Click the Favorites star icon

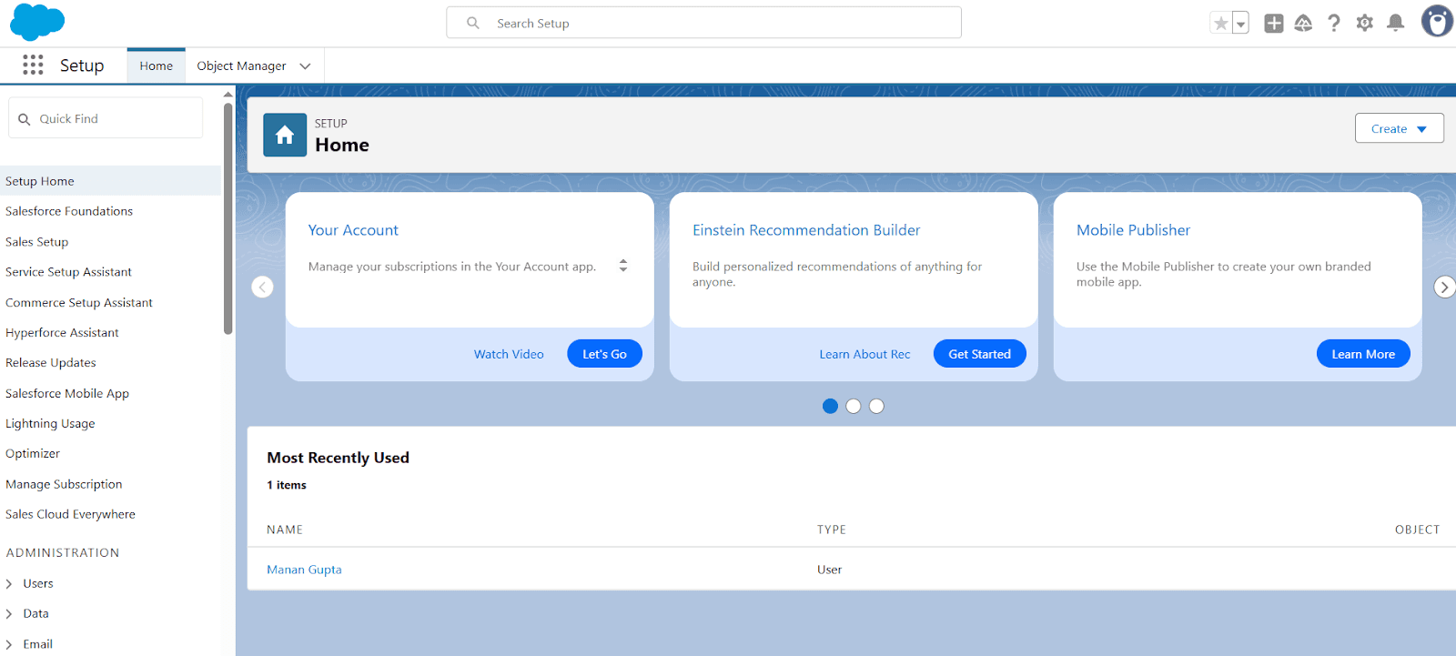click(1220, 24)
